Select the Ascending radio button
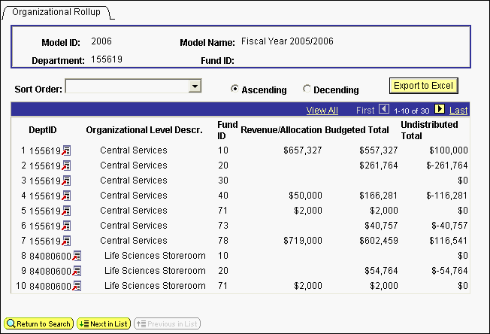490x334 pixels. 235,89
